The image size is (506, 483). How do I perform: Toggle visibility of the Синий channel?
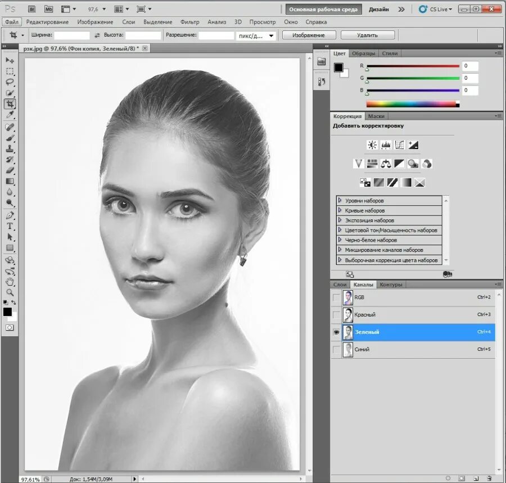(336, 350)
